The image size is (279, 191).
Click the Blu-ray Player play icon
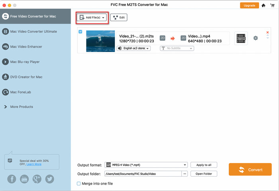tap(5, 62)
